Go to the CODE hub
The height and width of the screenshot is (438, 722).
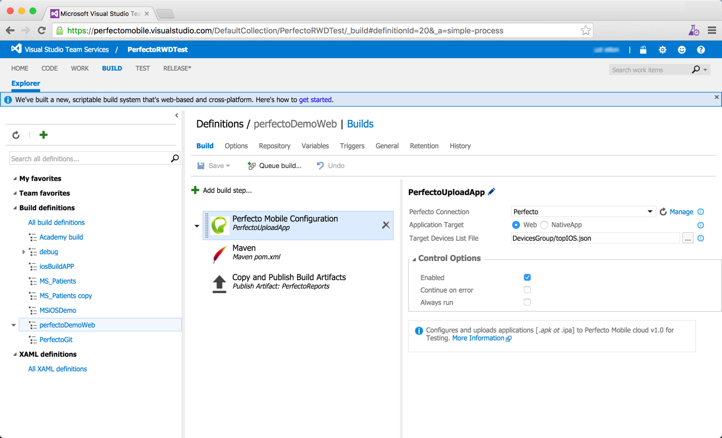(50, 68)
